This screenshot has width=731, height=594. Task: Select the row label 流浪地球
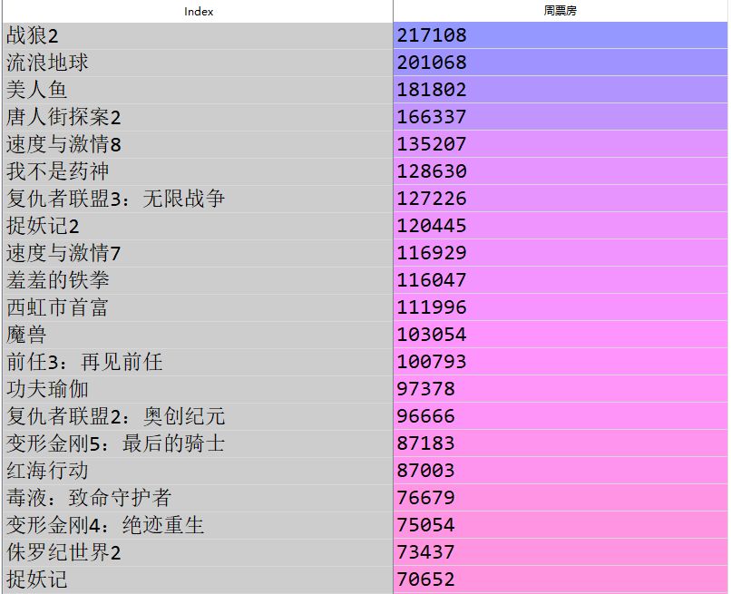coord(198,63)
